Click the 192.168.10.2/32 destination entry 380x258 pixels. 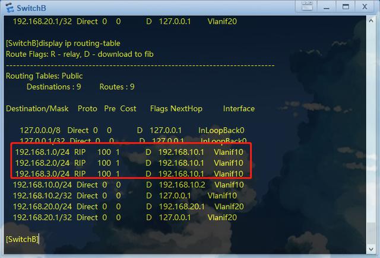coord(42,196)
